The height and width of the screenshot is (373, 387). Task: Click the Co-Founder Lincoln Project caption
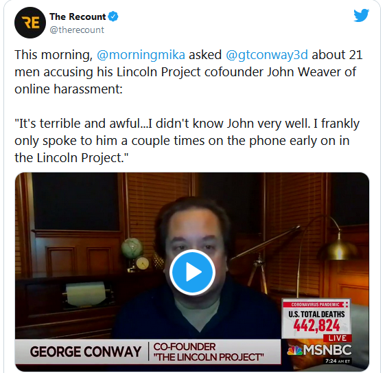coord(209,352)
